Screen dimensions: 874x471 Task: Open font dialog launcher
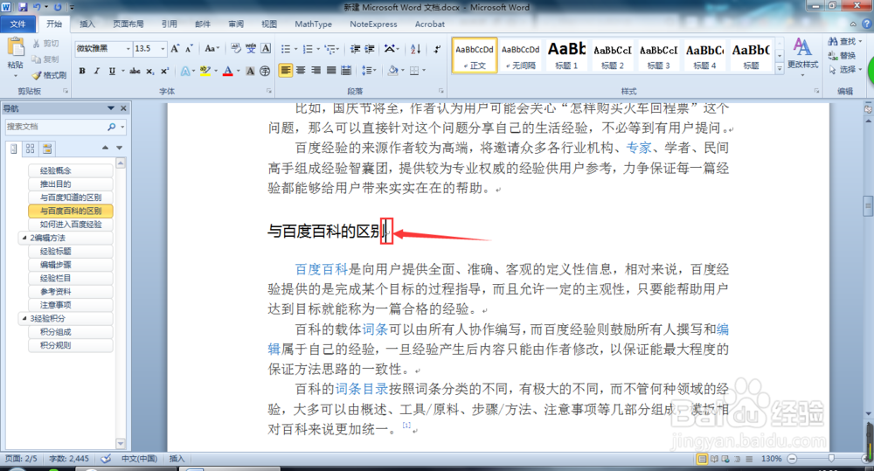click(x=268, y=91)
